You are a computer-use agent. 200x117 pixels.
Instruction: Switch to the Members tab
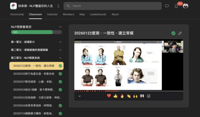click(69, 14)
